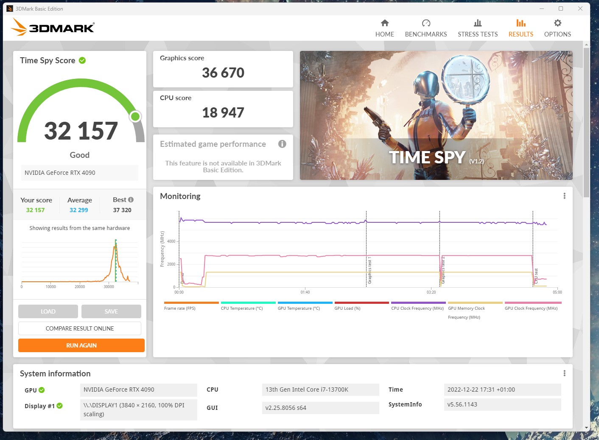Viewport: 599px width, 440px height.
Task: Click Your score value 32 157
Action: pos(35,210)
